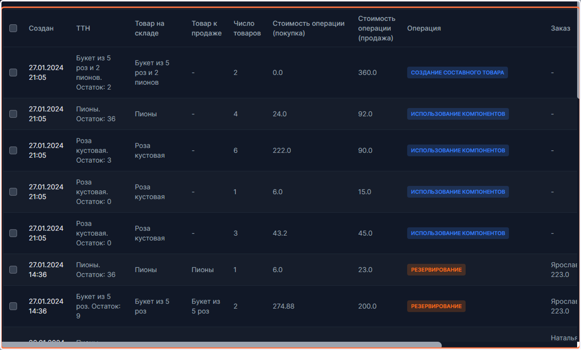Click the Стоимость операции (покупка) header

click(x=308, y=28)
